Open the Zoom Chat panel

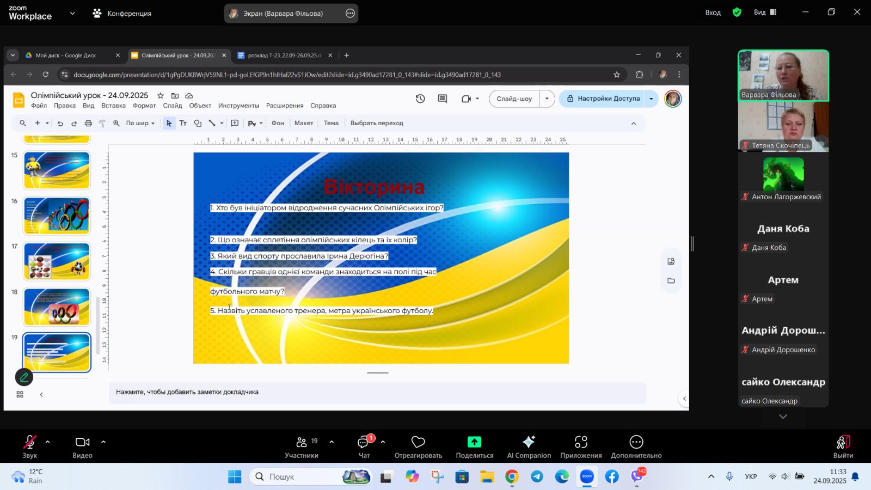click(x=364, y=442)
